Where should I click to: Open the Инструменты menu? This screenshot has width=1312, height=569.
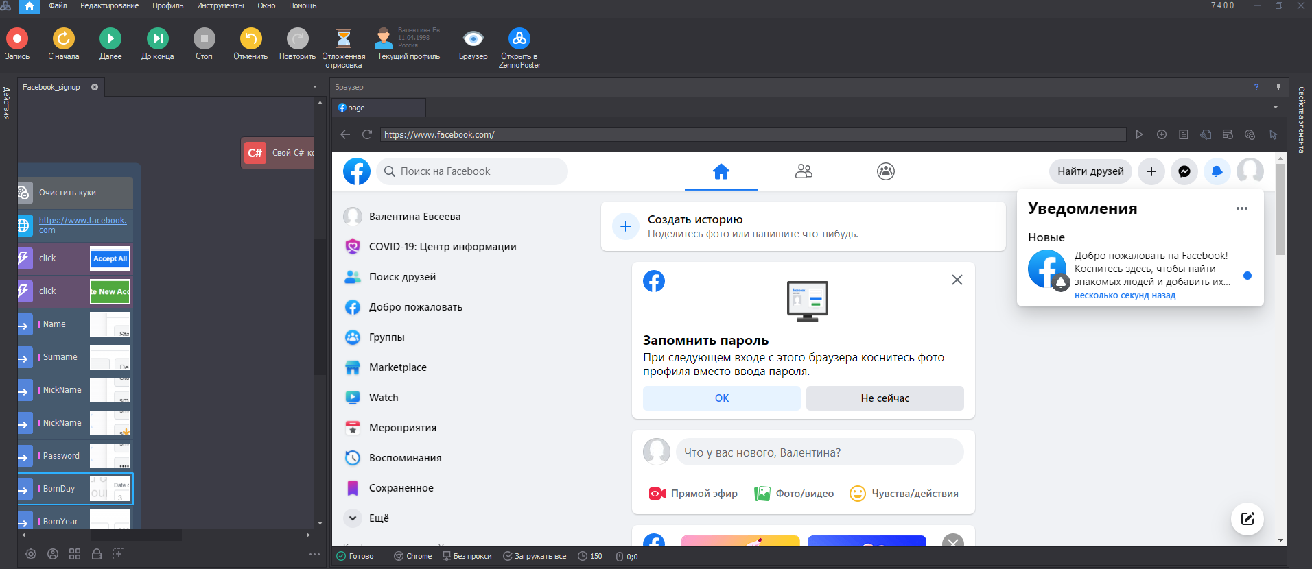[220, 5]
